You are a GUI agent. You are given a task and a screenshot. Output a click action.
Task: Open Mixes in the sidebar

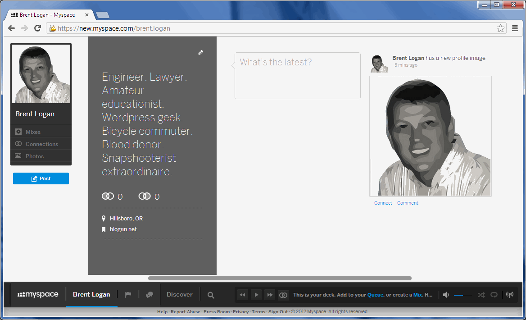tap(41, 132)
